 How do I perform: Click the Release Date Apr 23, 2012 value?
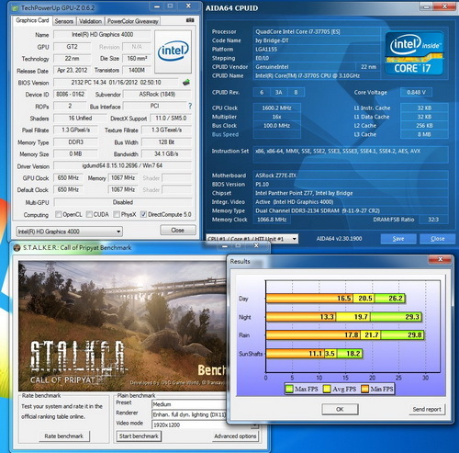pyautogui.click(x=73, y=71)
